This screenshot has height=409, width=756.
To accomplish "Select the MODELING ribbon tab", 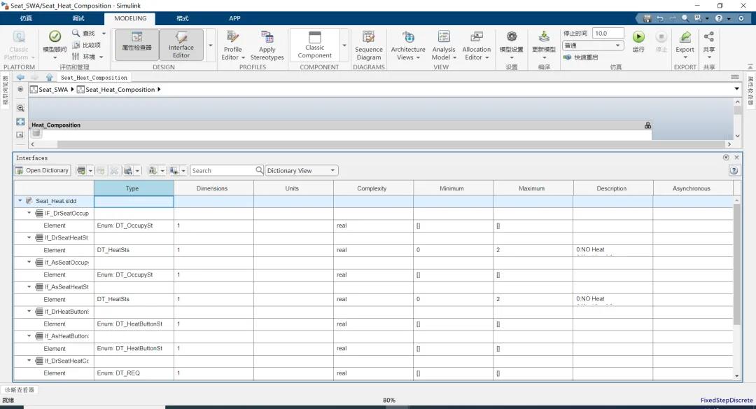I will click(x=130, y=18).
